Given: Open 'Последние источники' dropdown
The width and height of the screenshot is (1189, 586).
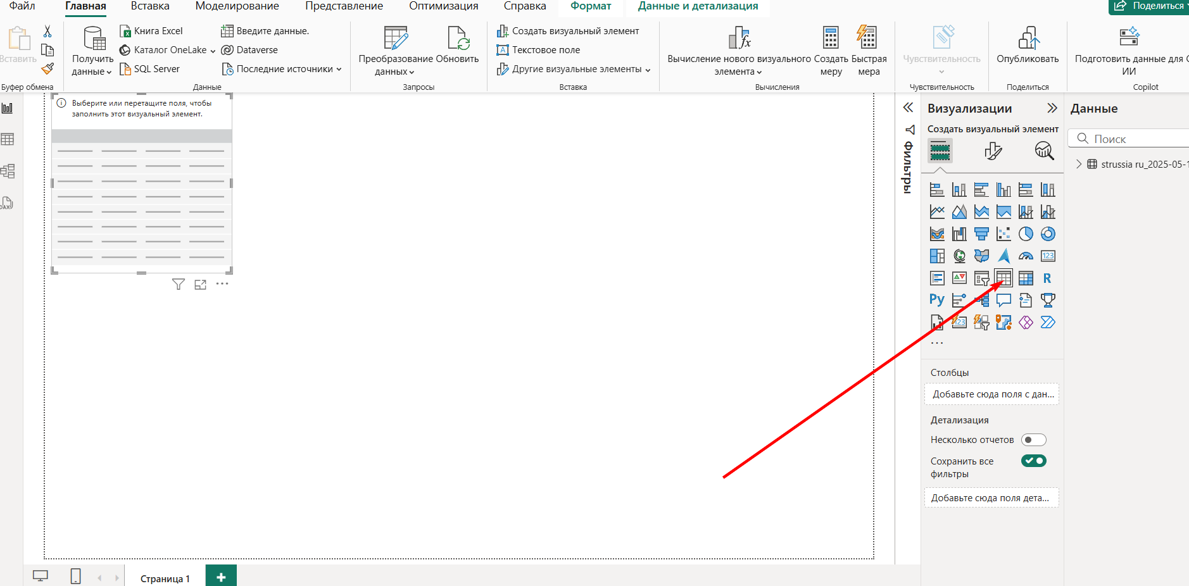Looking at the screenshot, I should click(283, 69).
